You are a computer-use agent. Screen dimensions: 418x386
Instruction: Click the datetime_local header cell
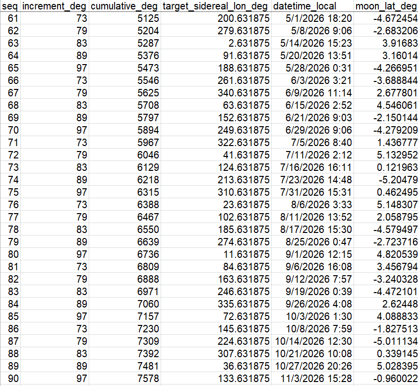pyautogui.click(x=312, y=6)
